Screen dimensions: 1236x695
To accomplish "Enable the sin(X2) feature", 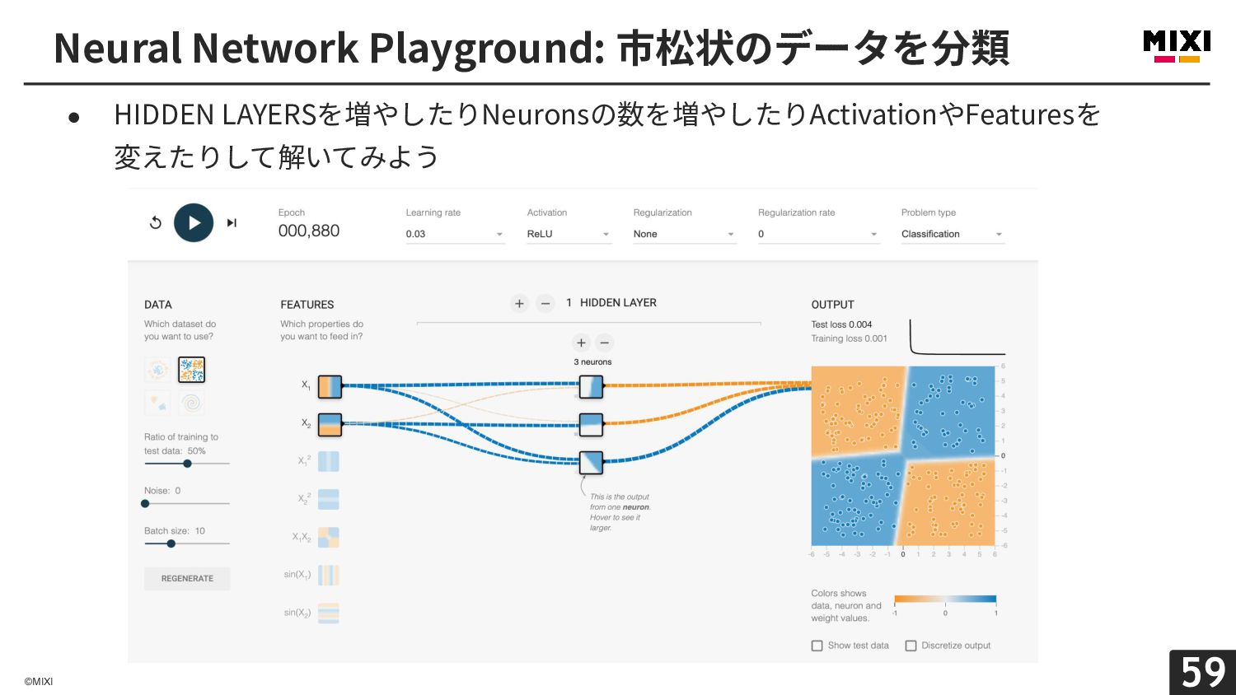I will click(329, 613).
